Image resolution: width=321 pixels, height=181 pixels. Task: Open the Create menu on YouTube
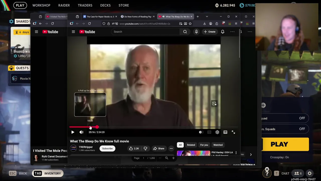(x=210, y=32)
